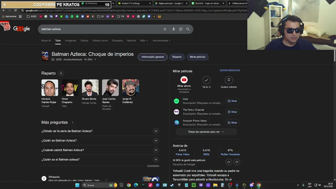Expand '¿Cuándo saldrá Batman Azteca?' question
The width and height of the screenshot is (336, 189).
tap(100, 150)
